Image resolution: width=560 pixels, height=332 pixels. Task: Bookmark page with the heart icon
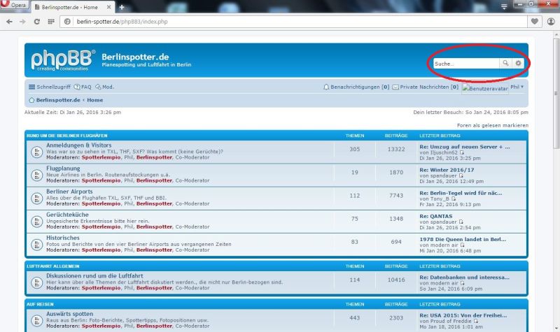point(535,22)
